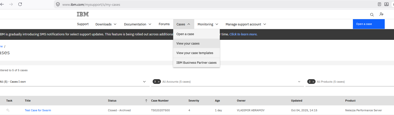Select 'View your cases' menu item
394x115 pixels.
pos(196,44)
